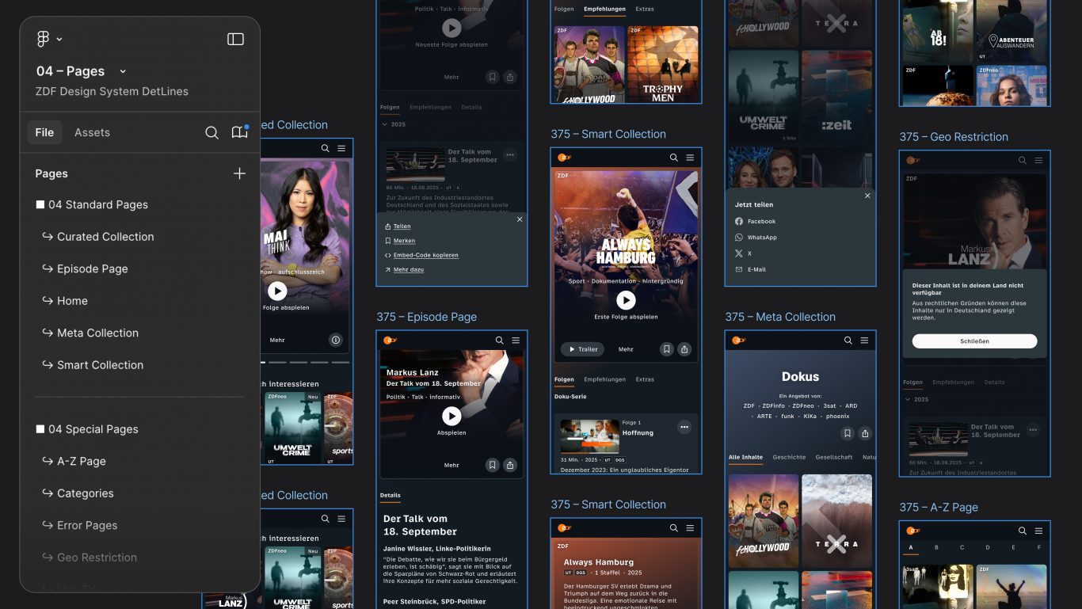Click the hamburger menu above the Mai Think hero

341,148
